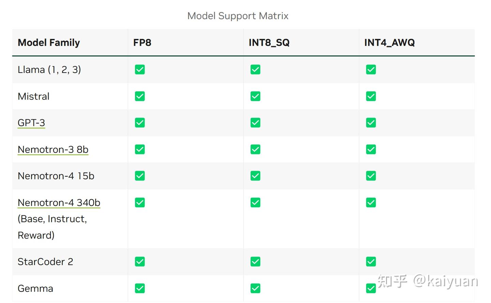Image resolution: width=491 pixels, height=303 pixels.
Task: Click the INT8_SQ checkmark for Gemma
Action: 255,289
